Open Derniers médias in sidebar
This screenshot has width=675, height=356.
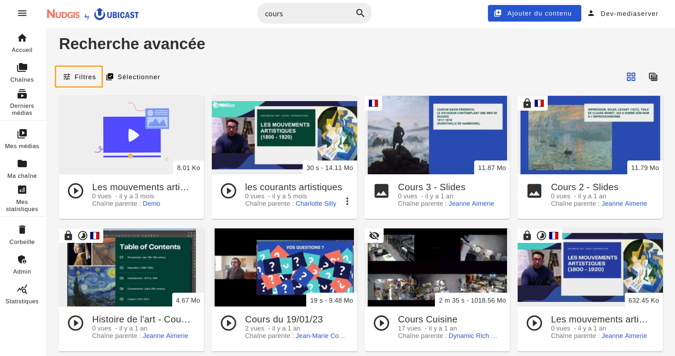click(x=22, y=103)
